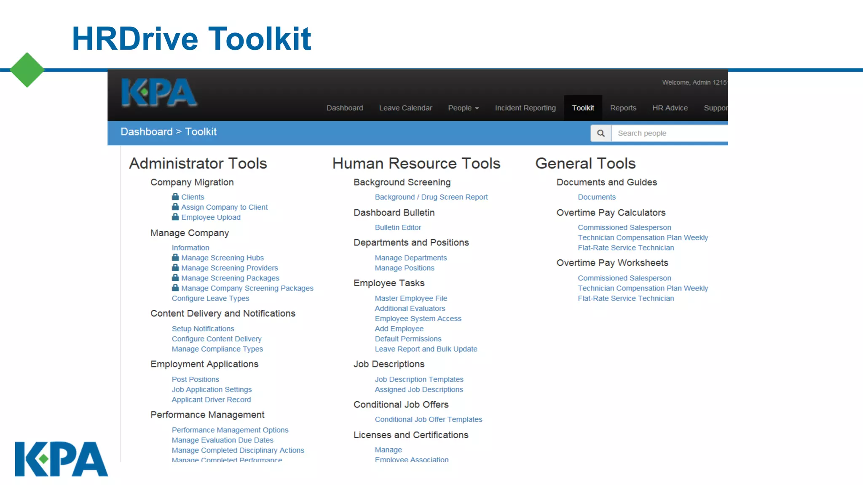Image resolution: width=863 pixels, height=485 pixels.
Task: Focus the Search people field
Action: pyautogui.click(x=670, y=133)
